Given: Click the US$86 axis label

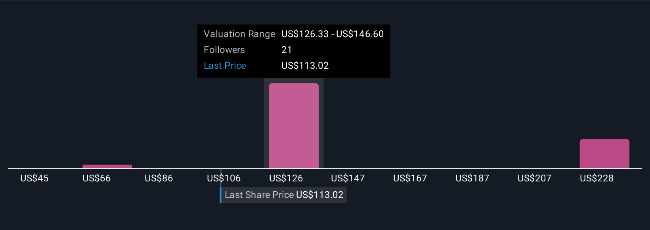Looking at the screenshot, I should pos(159,178).
